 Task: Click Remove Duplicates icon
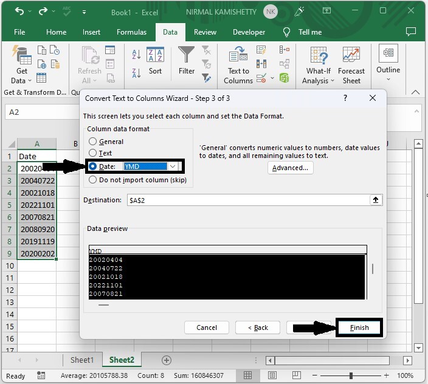click(x=261, y=64)
